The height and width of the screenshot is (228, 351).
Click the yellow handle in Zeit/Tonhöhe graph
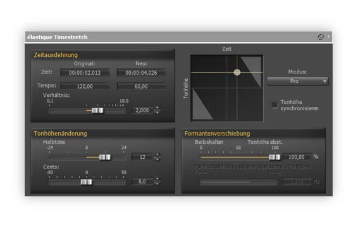pyautogui.click(x=237, y=72)
